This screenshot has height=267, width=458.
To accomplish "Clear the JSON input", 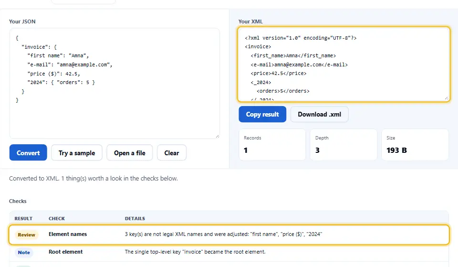I will click(x=171, y=153).
